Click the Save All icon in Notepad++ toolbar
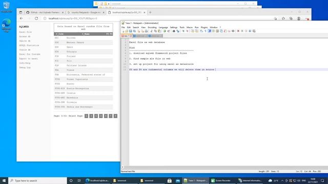 tap(134, 31)
